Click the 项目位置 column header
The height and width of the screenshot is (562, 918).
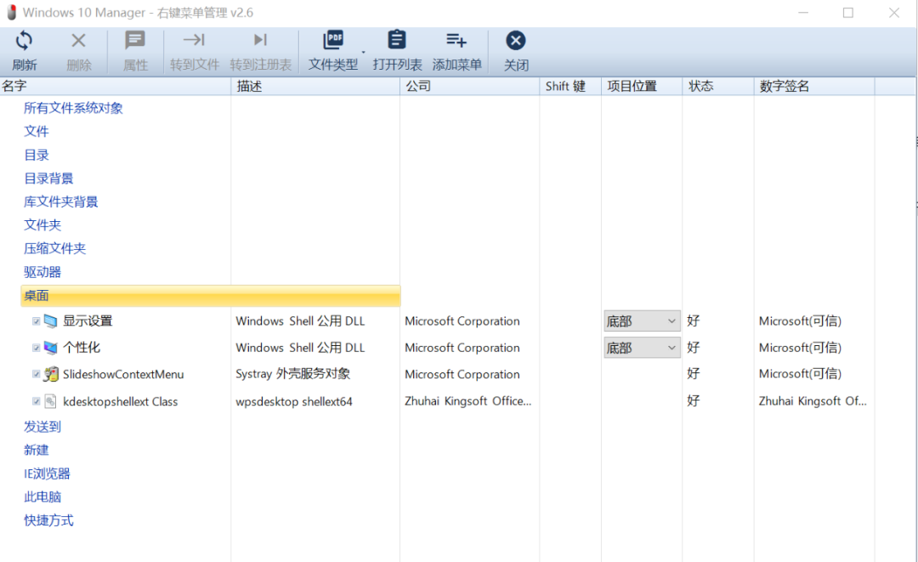pyautogui.click(x=642, y=86)
